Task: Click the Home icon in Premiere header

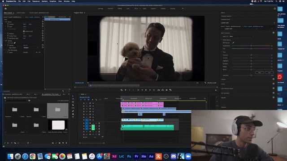Action: point(5,8)
